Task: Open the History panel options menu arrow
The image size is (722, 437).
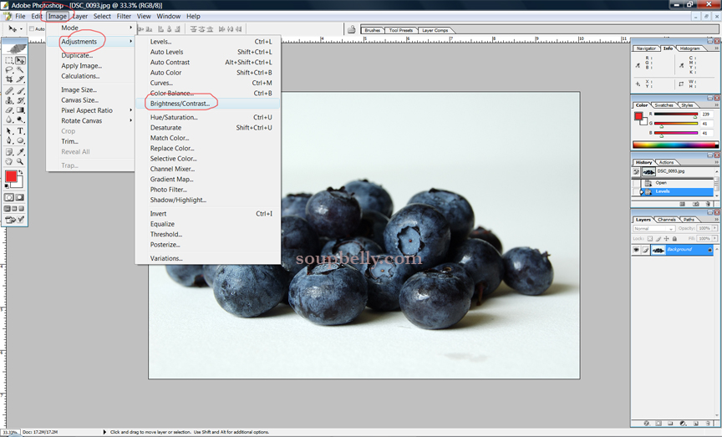Action: pyautogui.click(x=716, y=162)
